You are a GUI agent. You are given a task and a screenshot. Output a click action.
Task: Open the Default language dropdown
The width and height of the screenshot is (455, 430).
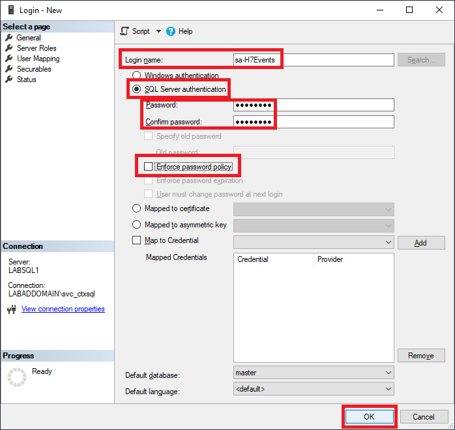coord(389,388)
